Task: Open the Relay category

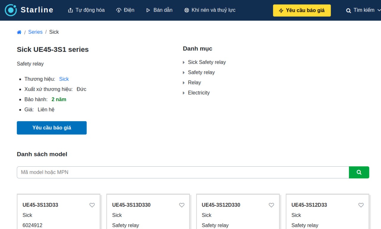Action: [x=194, y=82]
